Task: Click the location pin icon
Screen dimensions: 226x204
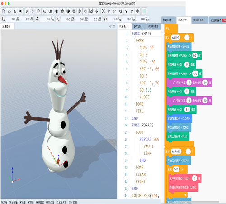Action: (126, 11)
